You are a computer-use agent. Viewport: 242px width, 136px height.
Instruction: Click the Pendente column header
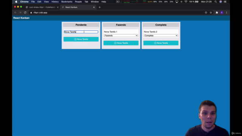click(x=81, y=25)
